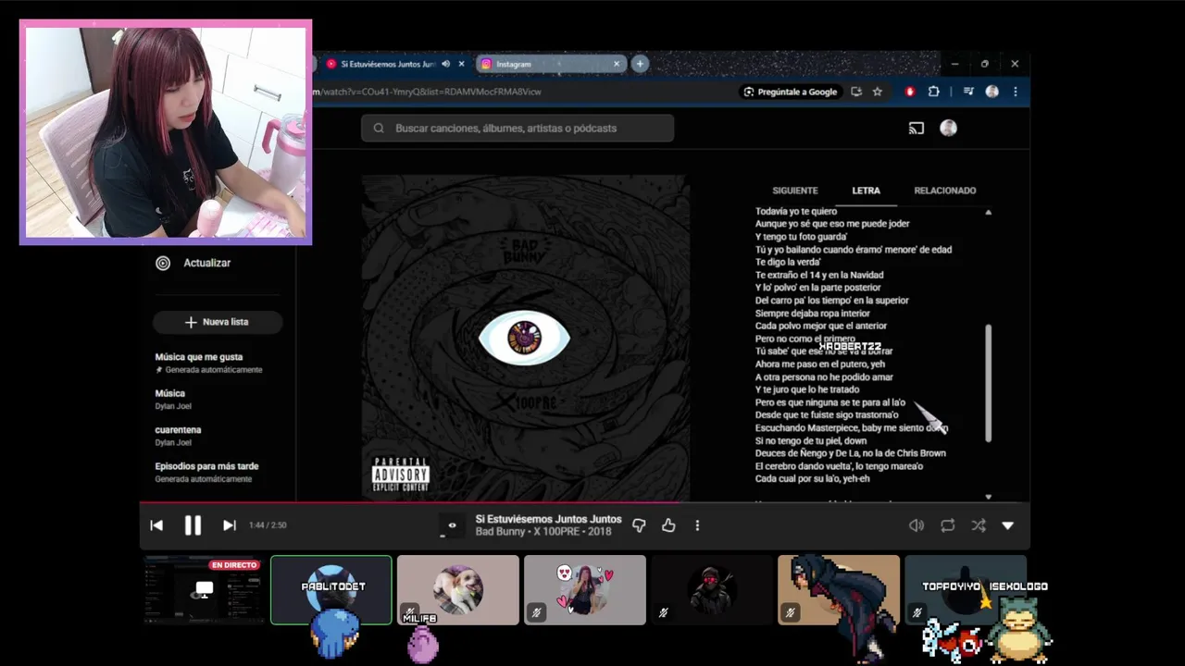Click the search field for songs and albums
Image resolution: width=1185 pixels, height=666 pixels.
click(518, 129)
